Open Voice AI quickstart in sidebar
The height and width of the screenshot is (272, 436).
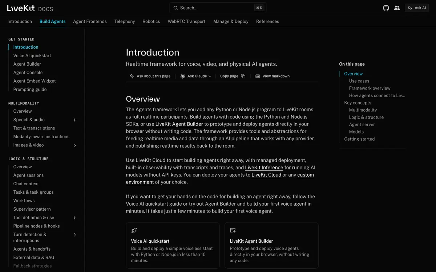[32, 55]
